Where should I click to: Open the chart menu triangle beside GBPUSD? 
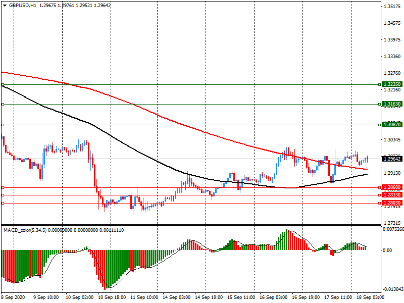click(5, 6)
